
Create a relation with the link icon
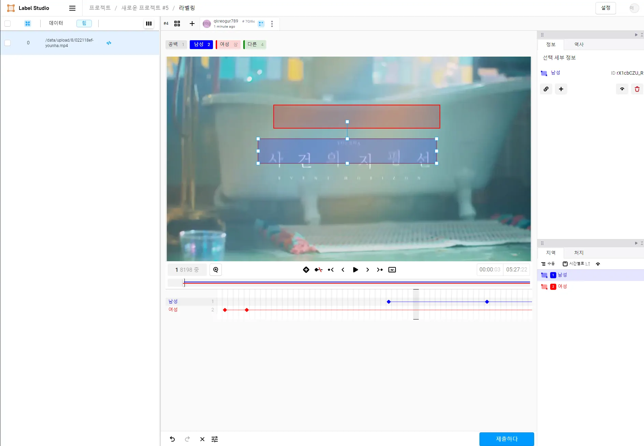546,89
